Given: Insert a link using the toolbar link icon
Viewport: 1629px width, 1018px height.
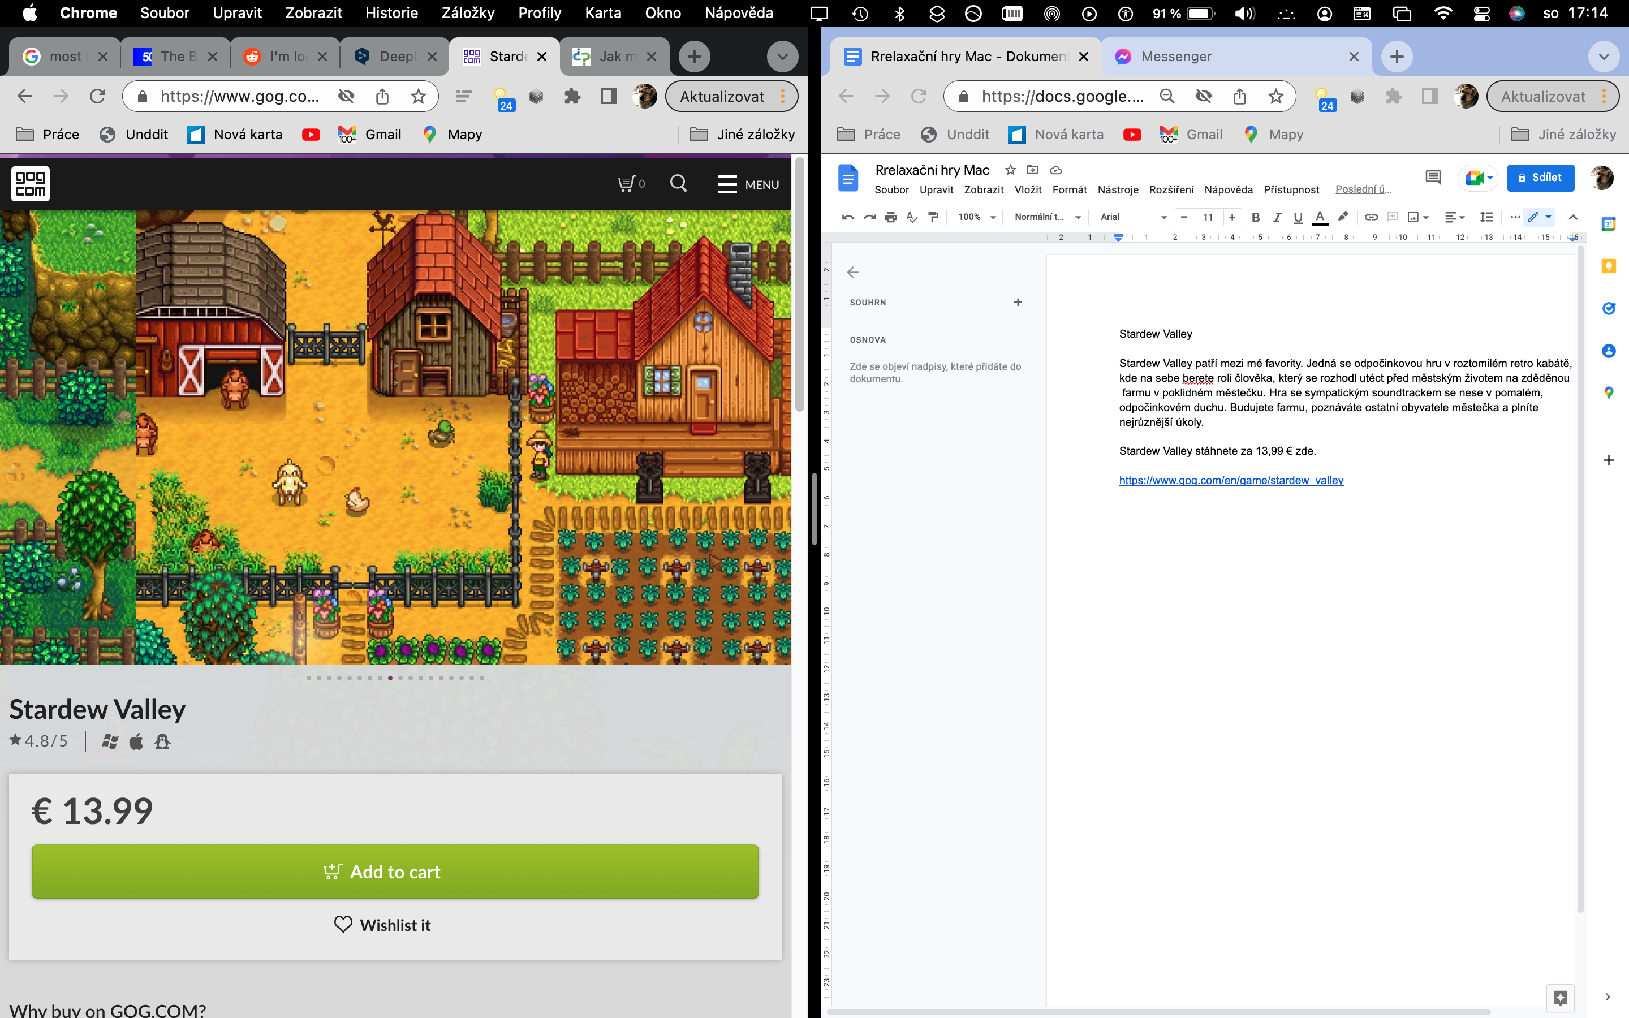Looking at the screenshot, I should (1371, 217).
